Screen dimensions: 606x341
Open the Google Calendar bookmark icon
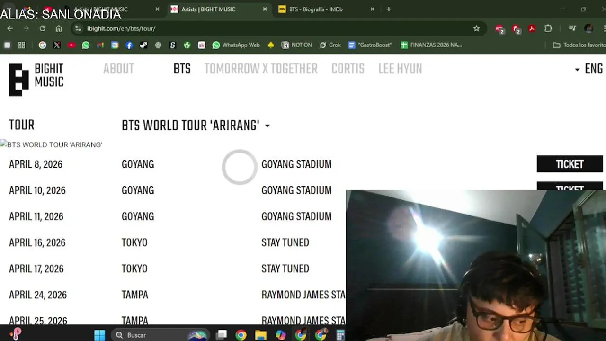pyautogui.click(x=115, y=45)
